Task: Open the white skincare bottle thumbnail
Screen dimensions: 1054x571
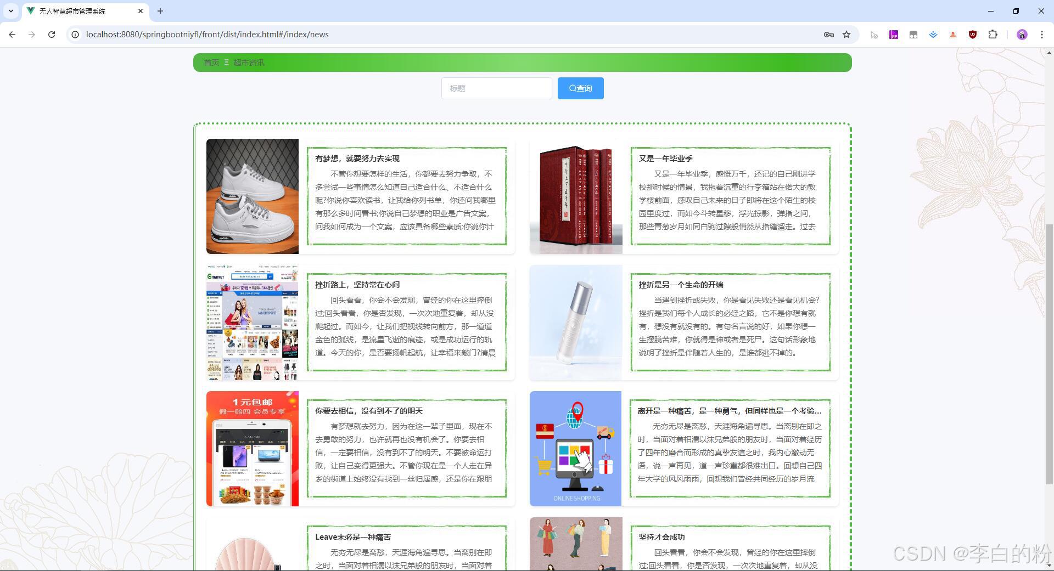Action: [x=576, y=323]
